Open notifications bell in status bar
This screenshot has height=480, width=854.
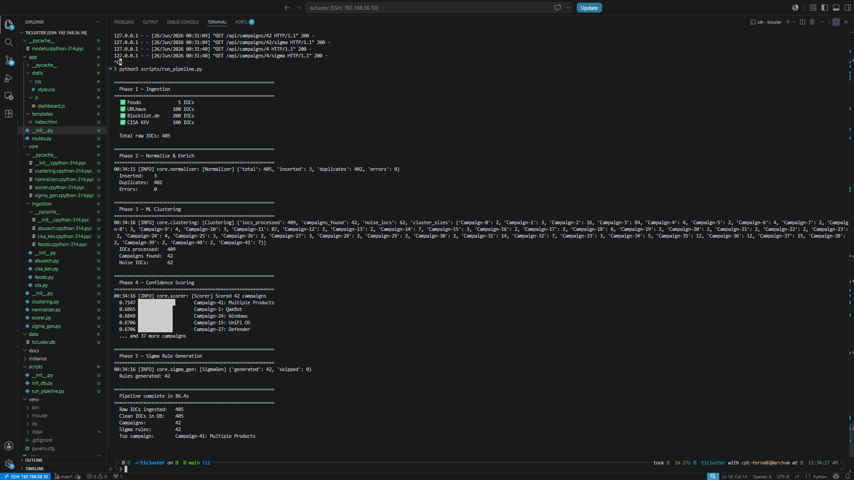(847, 476)
